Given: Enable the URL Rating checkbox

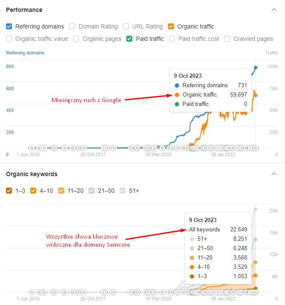Looking at the screenshot, I should point(126,26).
